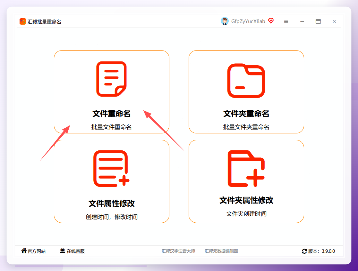Click the refresh icon beside 版本
Screen dimensions: 358x271
[304, 251]
